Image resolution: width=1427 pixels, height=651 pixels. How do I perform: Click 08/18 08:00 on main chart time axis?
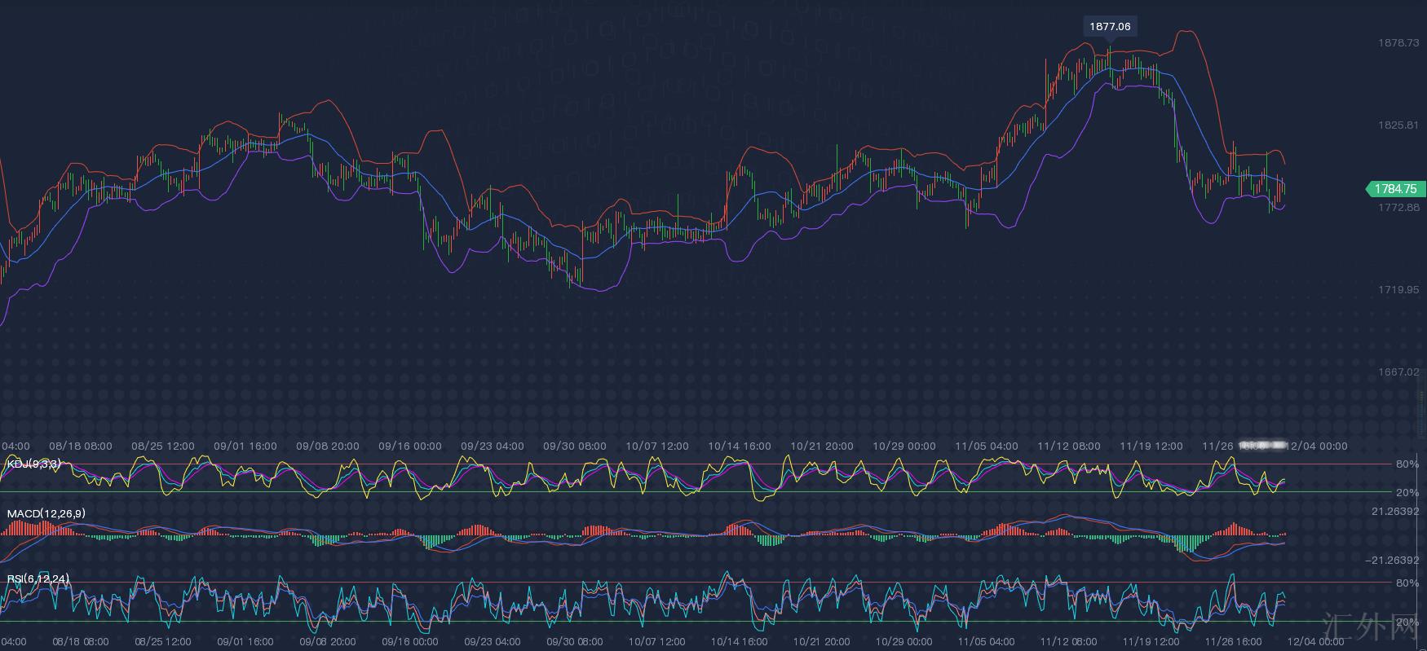[x=81, y=446]
